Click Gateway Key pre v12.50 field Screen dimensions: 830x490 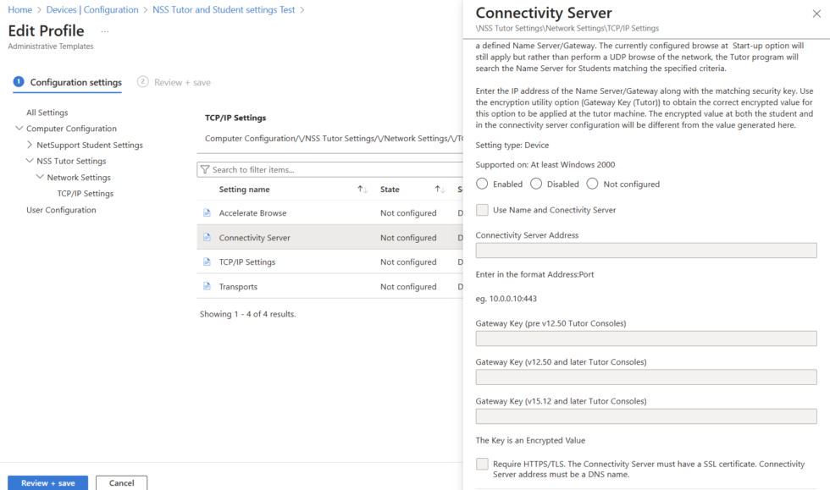(x=645, y=339)
